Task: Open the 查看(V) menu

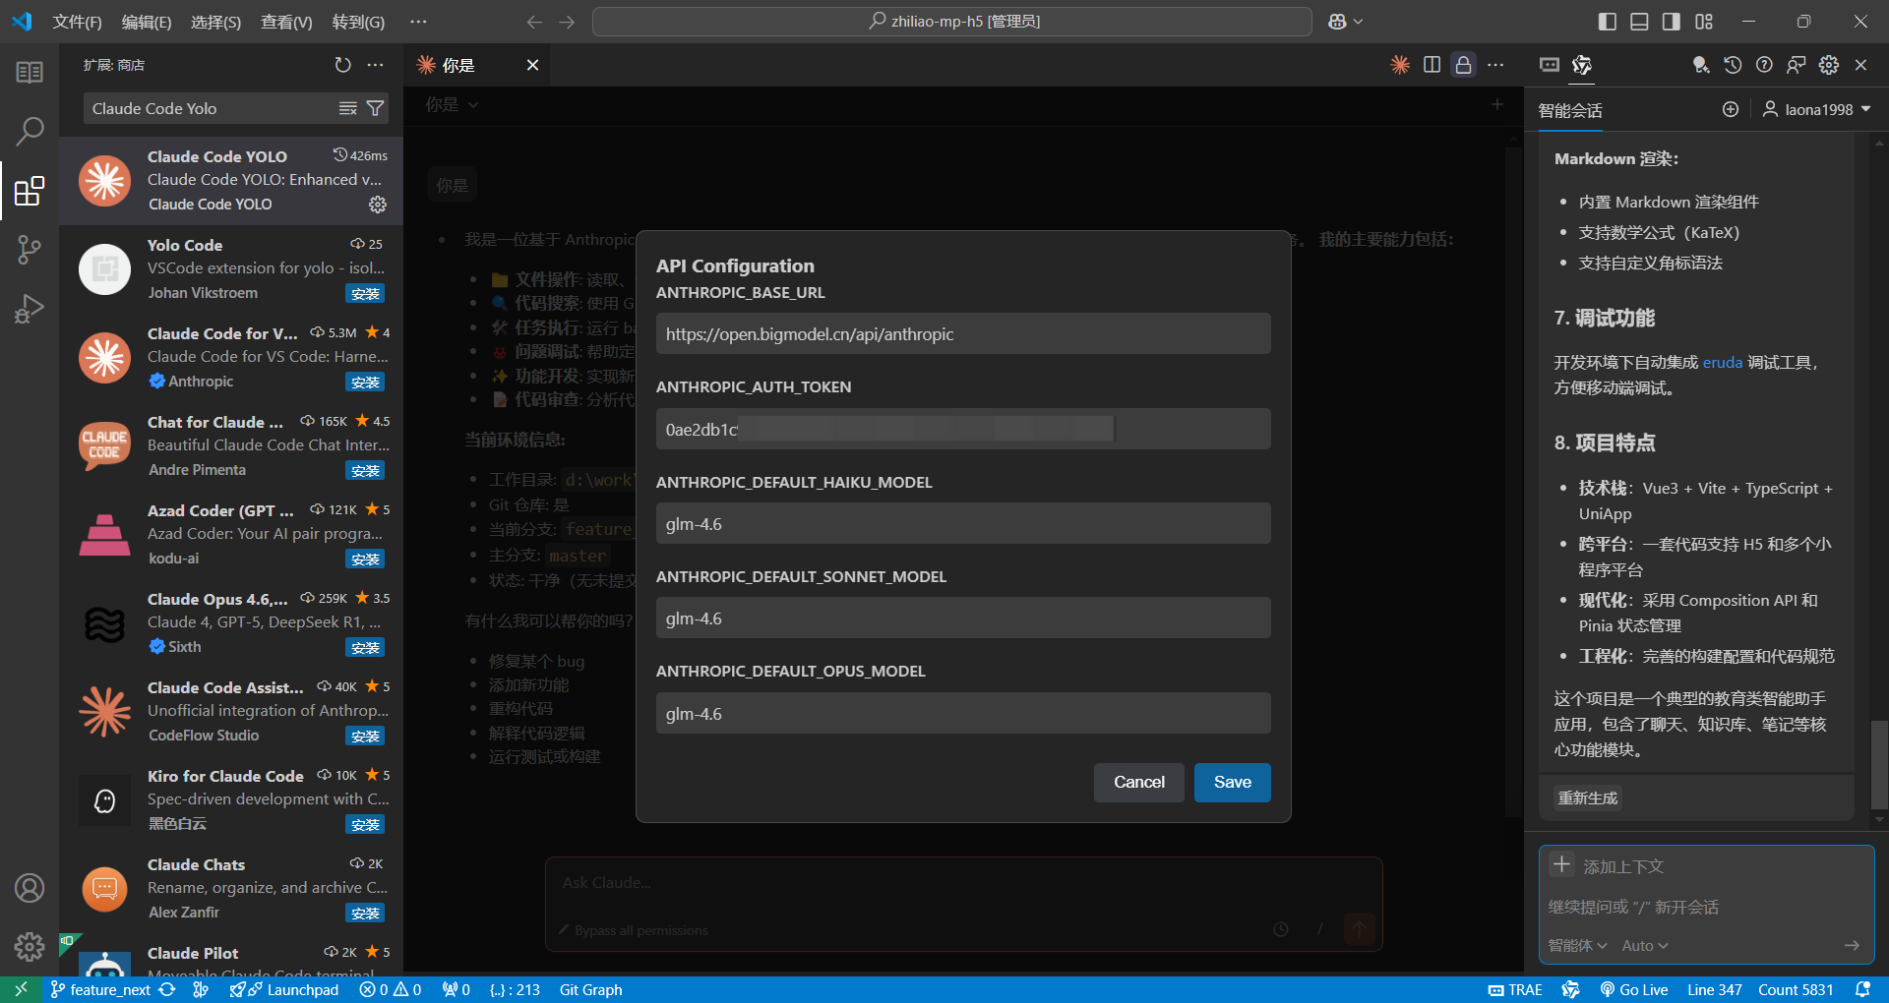Action: click(286, 22)
